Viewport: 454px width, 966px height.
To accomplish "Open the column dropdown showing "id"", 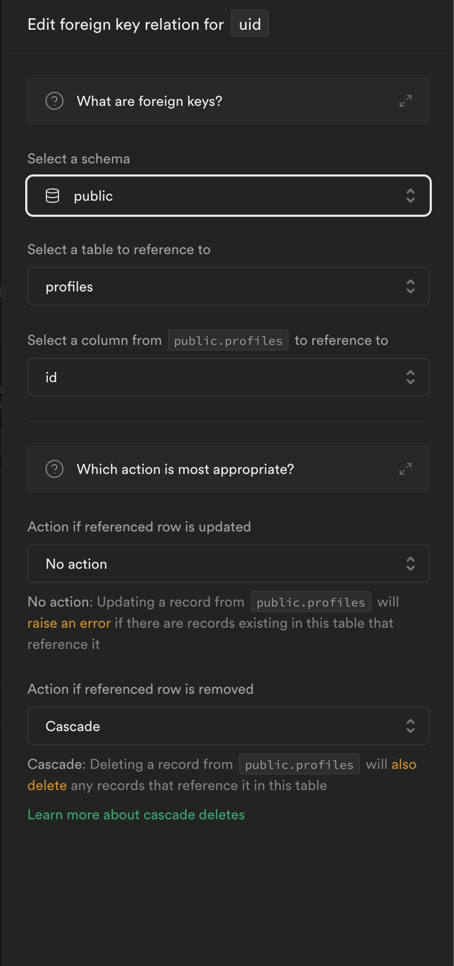I will [x=228, y=377].
